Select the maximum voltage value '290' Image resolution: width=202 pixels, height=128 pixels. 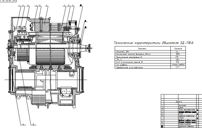click(x=177, y=57)
